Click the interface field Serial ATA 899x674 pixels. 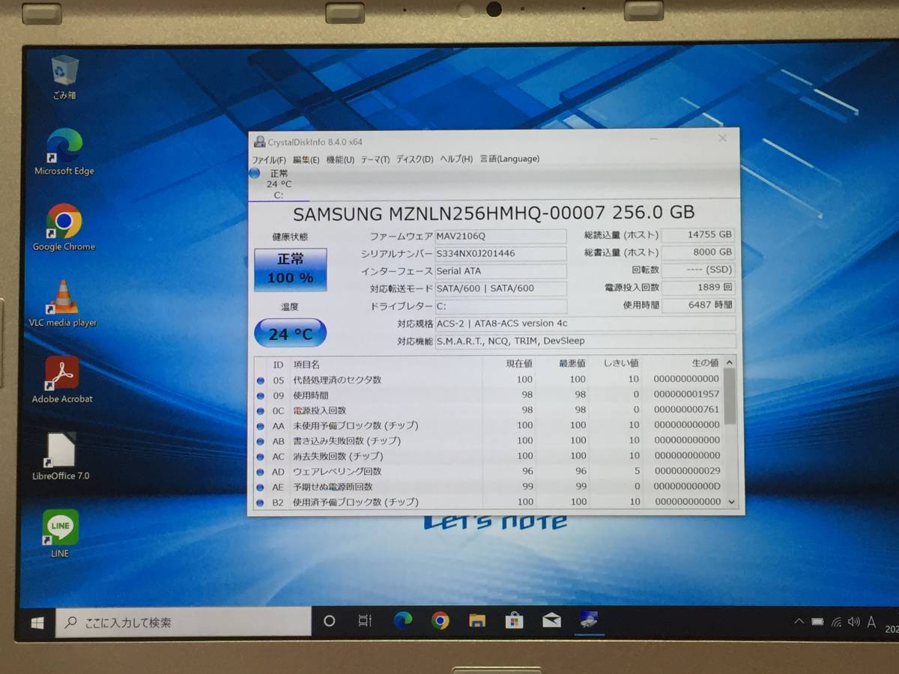(x=500, y=271)
